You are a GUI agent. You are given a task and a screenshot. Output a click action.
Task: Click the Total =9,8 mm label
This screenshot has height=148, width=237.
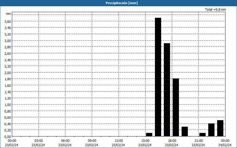[215, 9]
